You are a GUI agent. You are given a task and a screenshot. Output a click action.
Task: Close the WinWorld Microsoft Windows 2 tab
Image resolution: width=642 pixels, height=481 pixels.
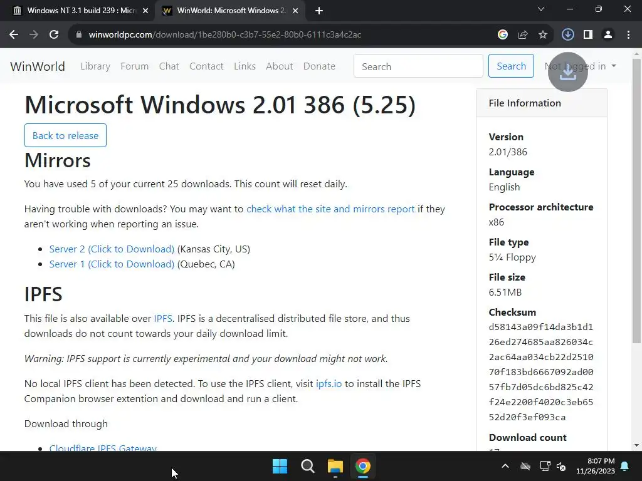(295, 11)
